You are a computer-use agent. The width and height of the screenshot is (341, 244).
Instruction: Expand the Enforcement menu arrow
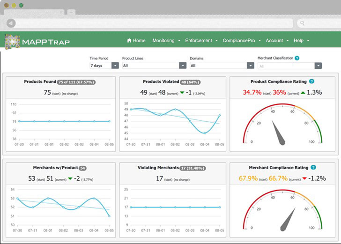click(216, 40)
